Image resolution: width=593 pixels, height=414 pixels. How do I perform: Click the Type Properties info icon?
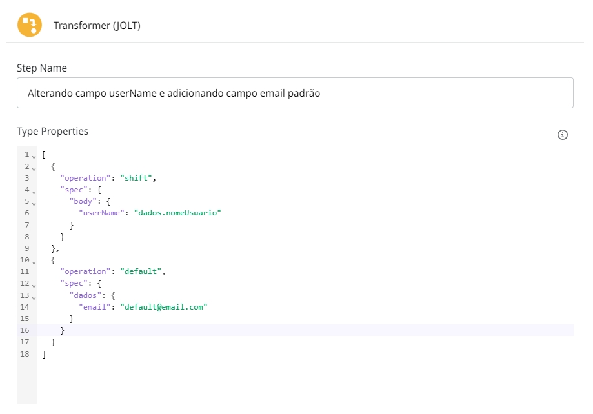point(562,135)
